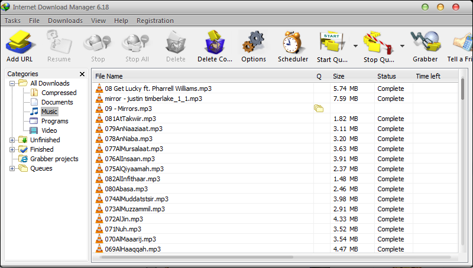This screenshot has width=473, height=268.
Task: Expand the Unfinished tree node
Action: 12,140
